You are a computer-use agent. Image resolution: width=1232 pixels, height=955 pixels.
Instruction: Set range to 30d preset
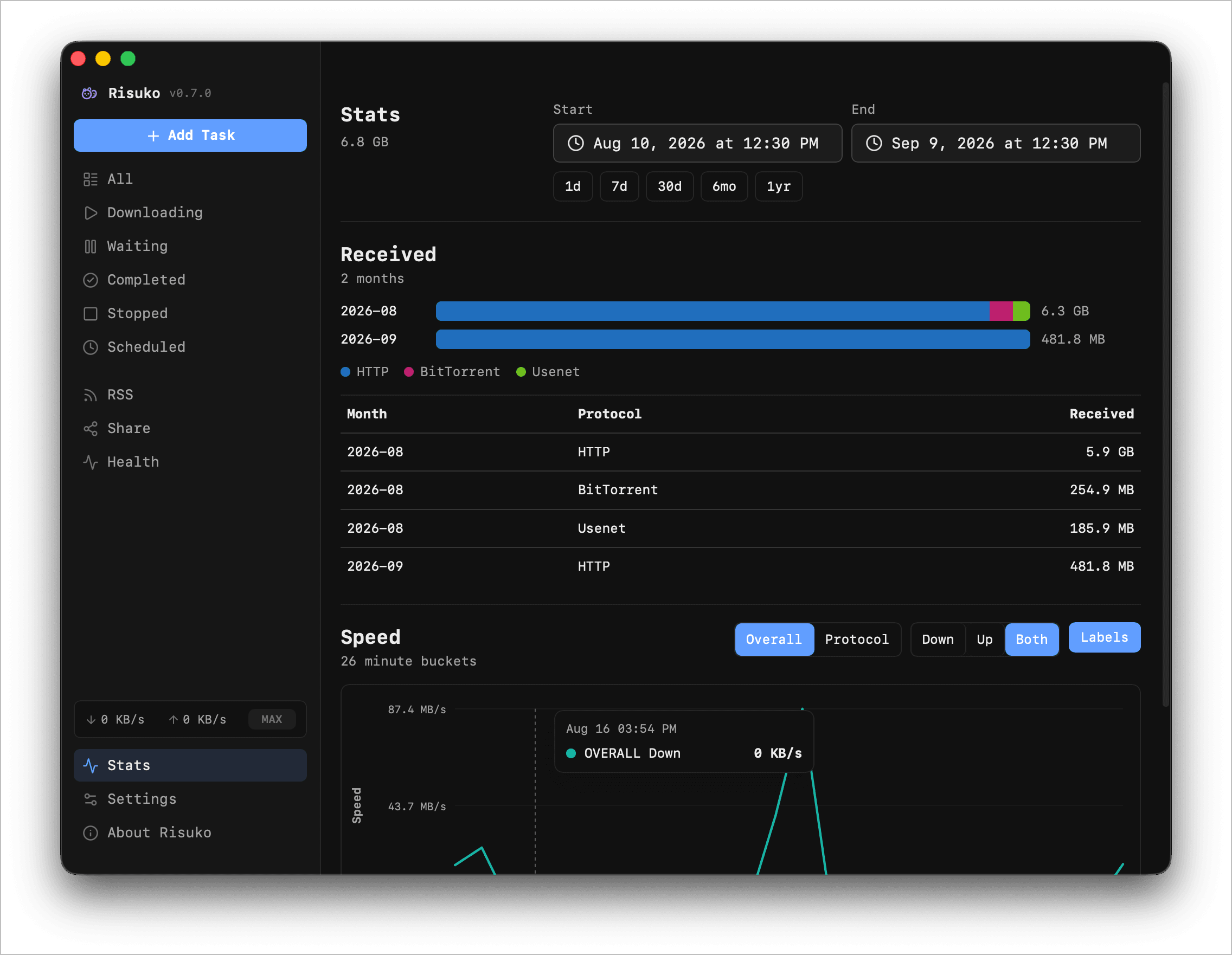click(670, 186)
